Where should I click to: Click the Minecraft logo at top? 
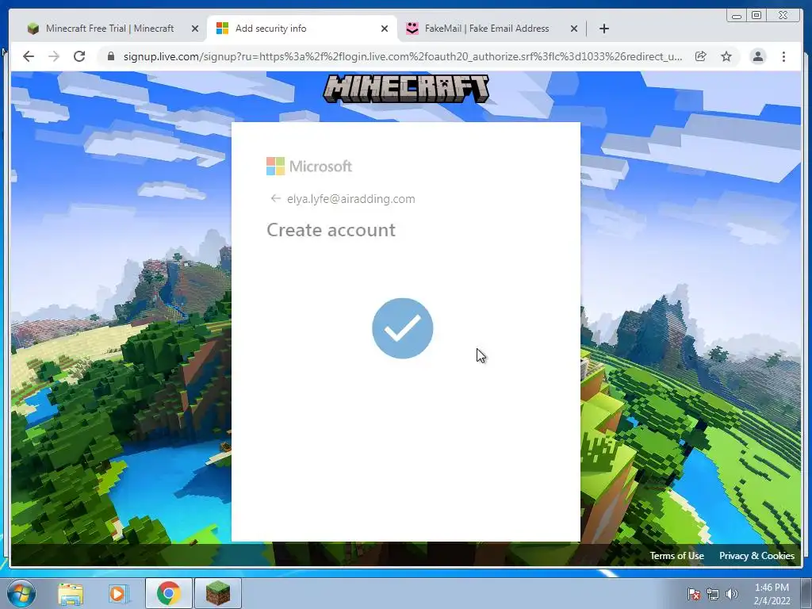coord(406,88)
